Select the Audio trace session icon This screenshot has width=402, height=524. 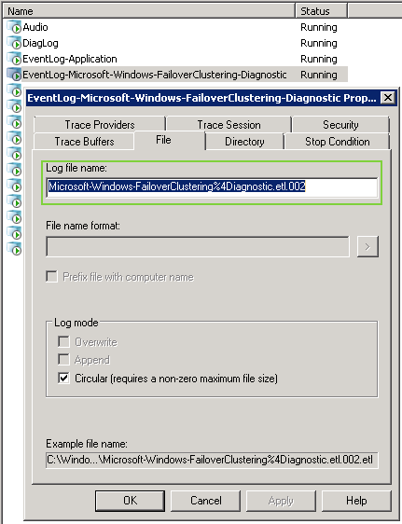[14, 27]
